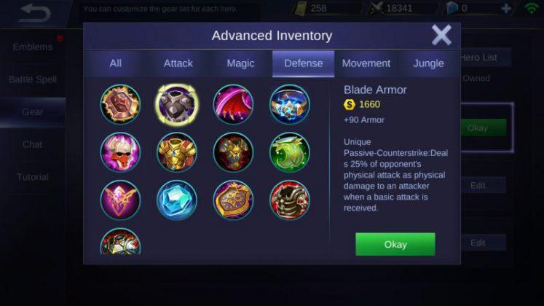The height and width of the screenshot is (306, 544).
Task: Pick the red demon wings item
Action: [x=233, y=104]
